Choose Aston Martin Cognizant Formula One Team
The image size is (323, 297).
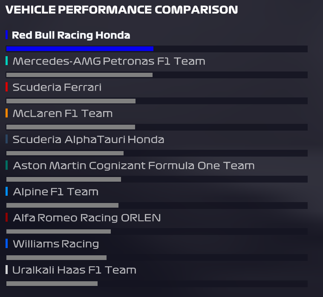[133, 166]
